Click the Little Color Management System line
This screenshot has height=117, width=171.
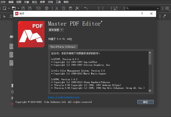78,71
